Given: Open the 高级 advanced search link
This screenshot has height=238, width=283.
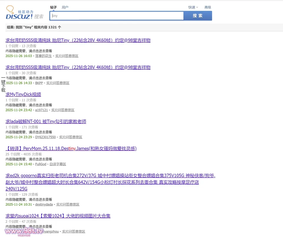Looking at the screenshot, I should [x=208, y=7].
